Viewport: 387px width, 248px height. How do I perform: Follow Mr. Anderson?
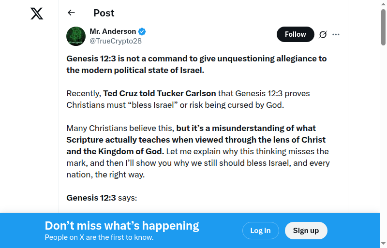coord(295,34)
